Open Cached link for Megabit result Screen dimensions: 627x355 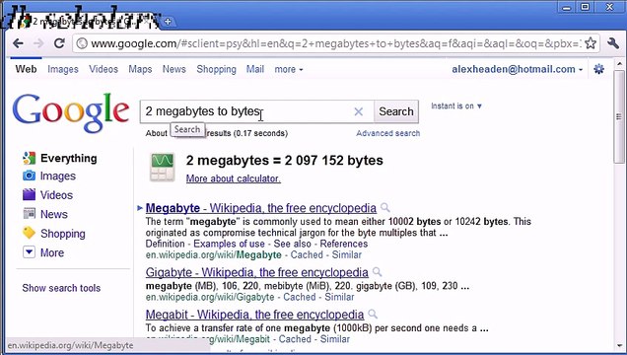[295, 339]
